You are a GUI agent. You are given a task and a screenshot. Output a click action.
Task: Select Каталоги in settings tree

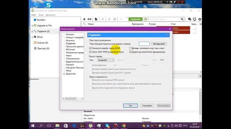(70, 40)
